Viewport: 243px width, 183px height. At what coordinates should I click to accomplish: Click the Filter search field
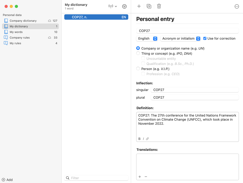point(99,178)
